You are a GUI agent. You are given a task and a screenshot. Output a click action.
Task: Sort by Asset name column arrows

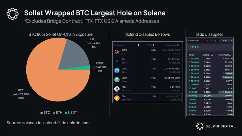pyautogui.click(x=138, y=45)
